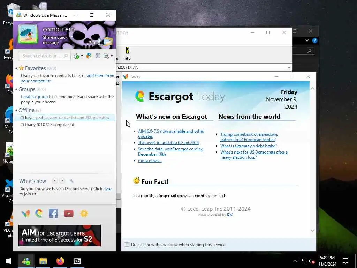Collapse the Offline contacts group

[x=16, y=110]
